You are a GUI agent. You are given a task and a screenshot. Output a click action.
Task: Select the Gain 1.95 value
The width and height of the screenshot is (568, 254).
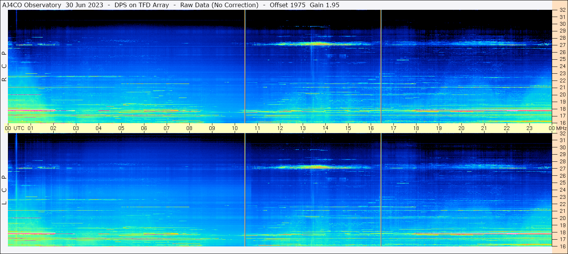pos(325,5)
